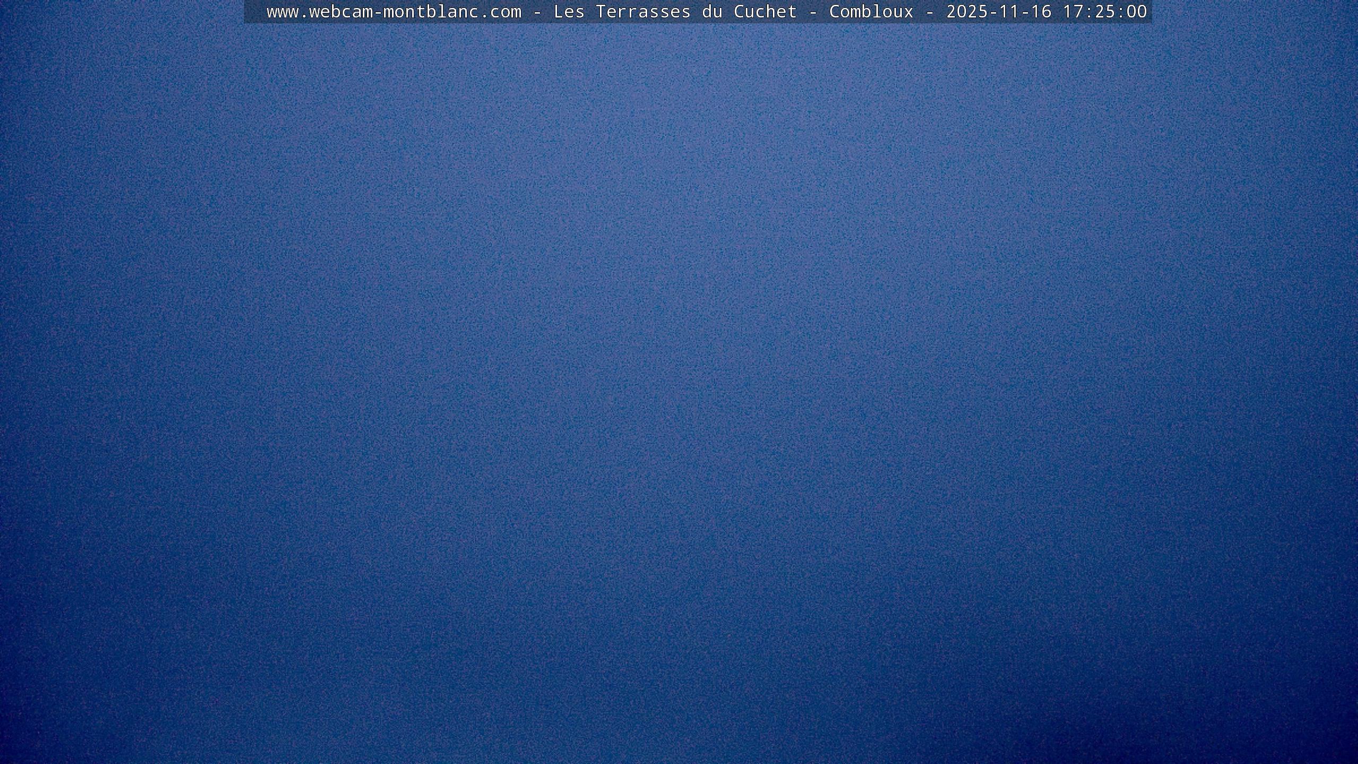Click the blank start of the caption bar
This screenshot has width=1358, height=764.
tap(255, 12)
